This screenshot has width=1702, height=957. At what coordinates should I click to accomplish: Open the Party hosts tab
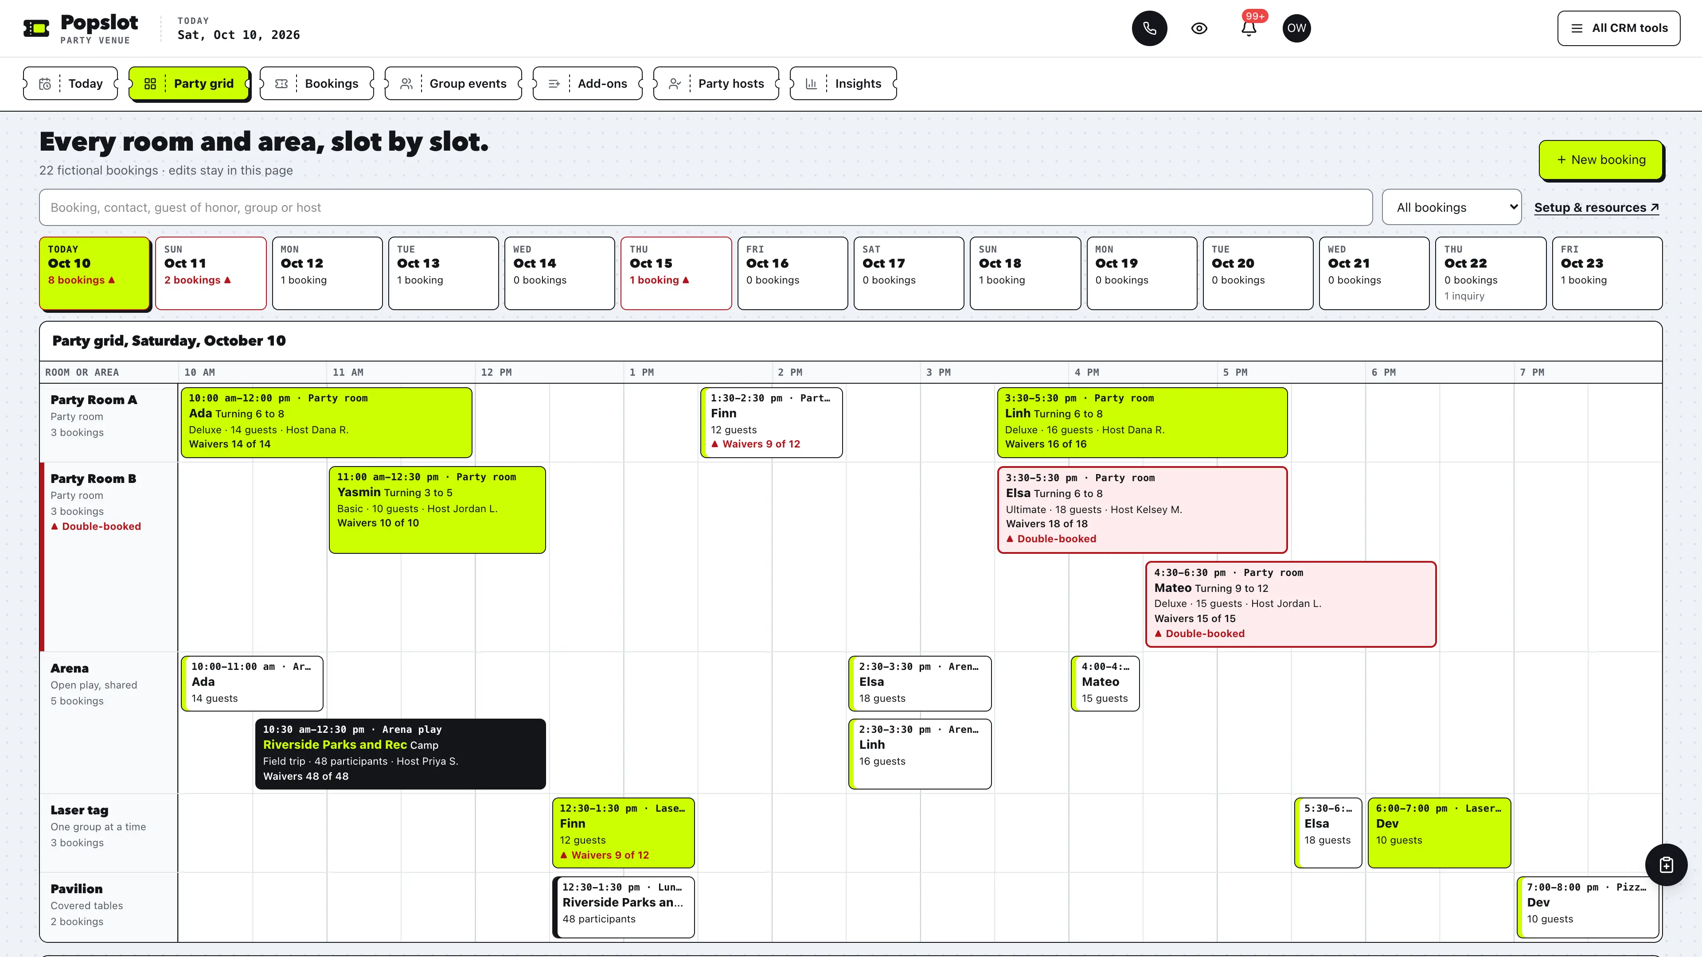[716, 84]
